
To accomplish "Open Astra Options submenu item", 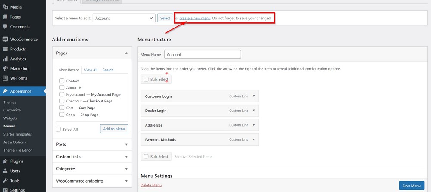I will tap(15, 142).
